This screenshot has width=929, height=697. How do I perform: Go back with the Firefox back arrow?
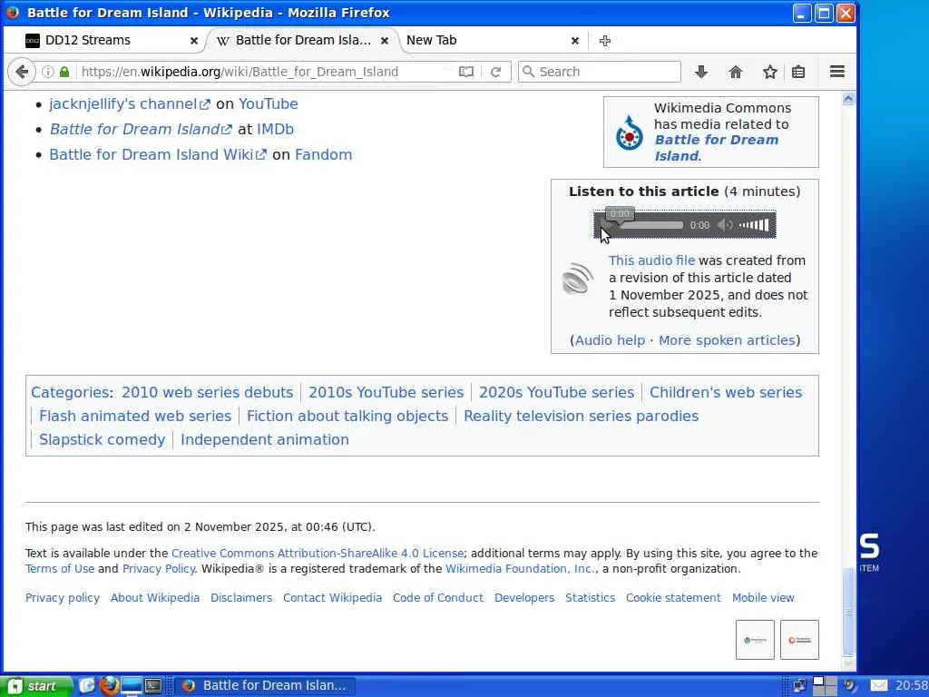tap(22, 72)
